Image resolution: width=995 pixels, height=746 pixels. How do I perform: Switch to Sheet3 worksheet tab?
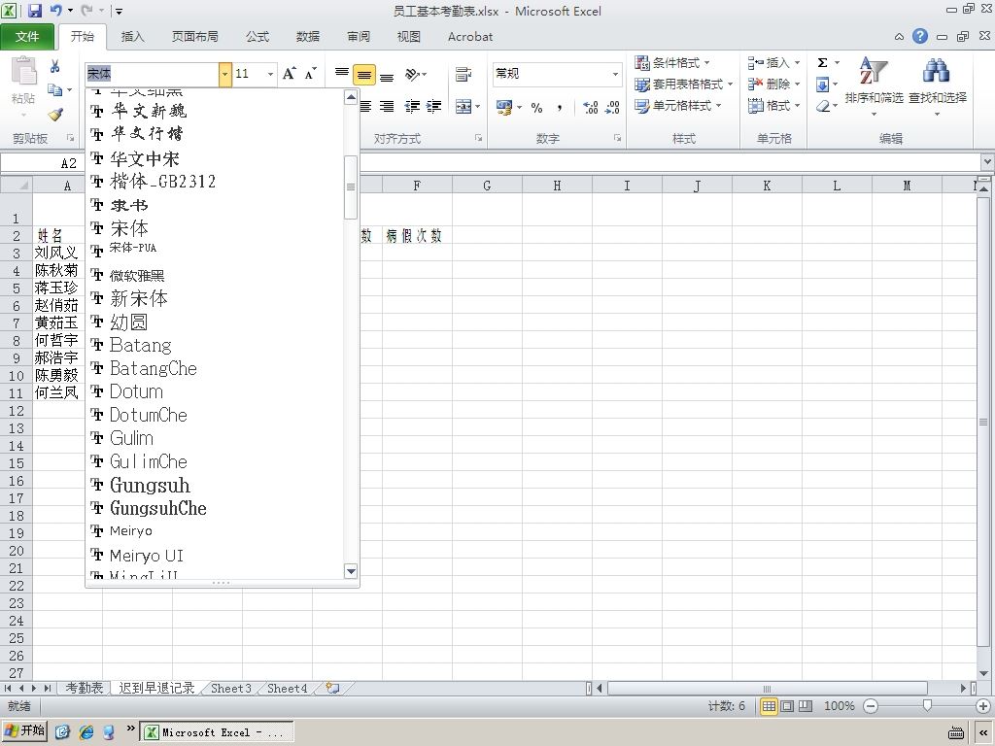tap(231, 688)
